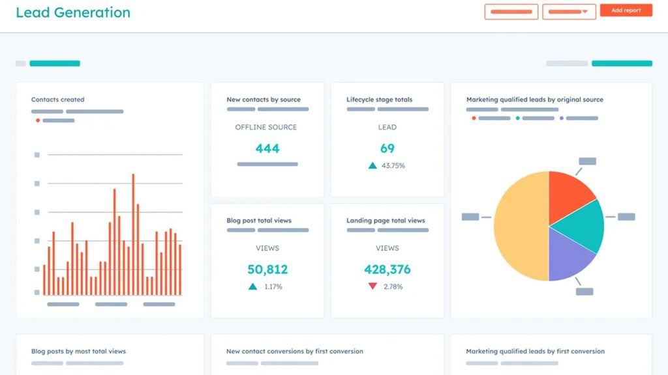Open the Lead Generation dashboard title
668x375 pixels.
[x=73, y=12]
